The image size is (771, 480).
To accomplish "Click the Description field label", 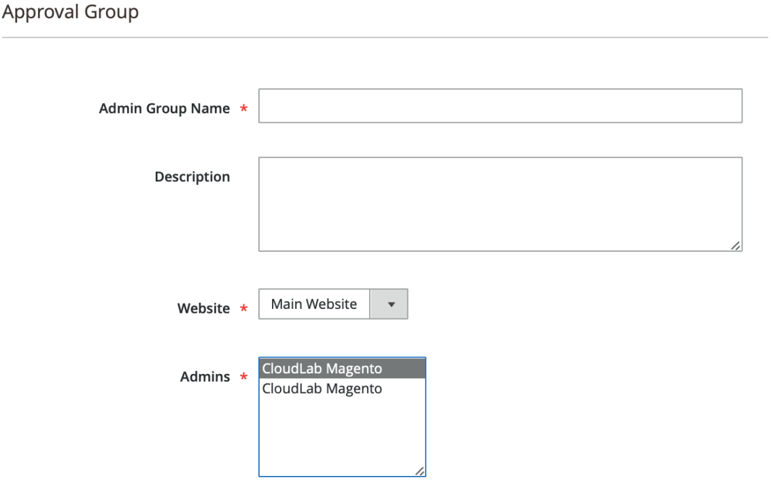I will coord(192,177).
